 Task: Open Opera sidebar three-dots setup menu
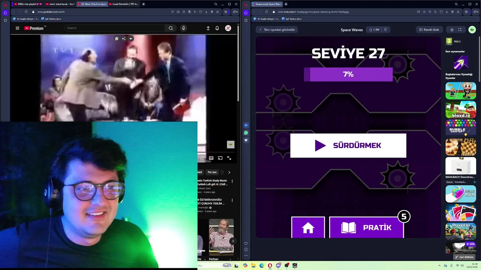(x=246, y=256)
